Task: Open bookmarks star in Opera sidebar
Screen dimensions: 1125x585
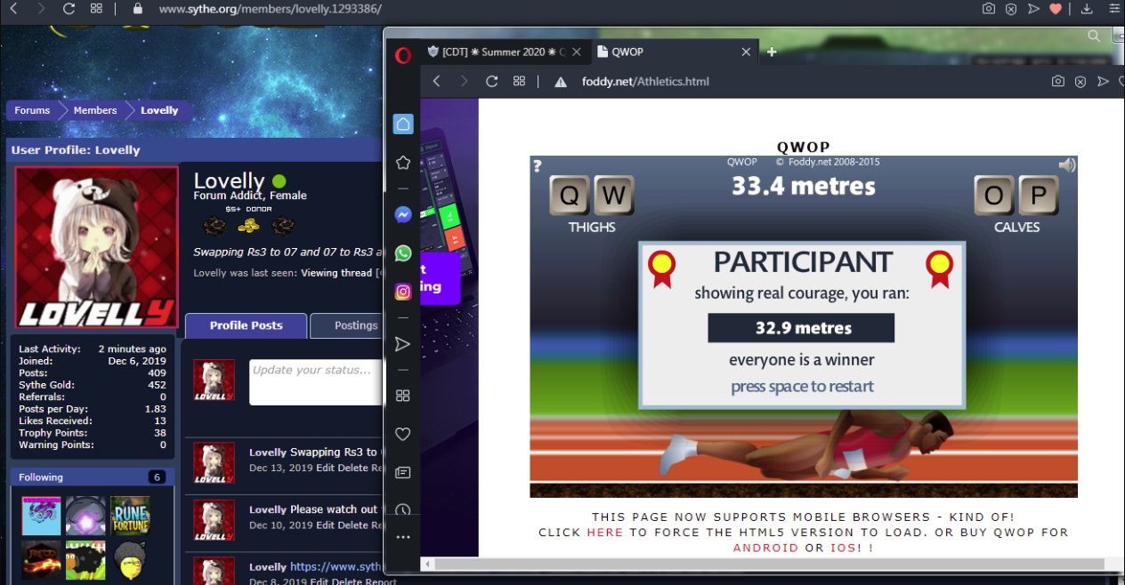Action: [x=403, y=163]
